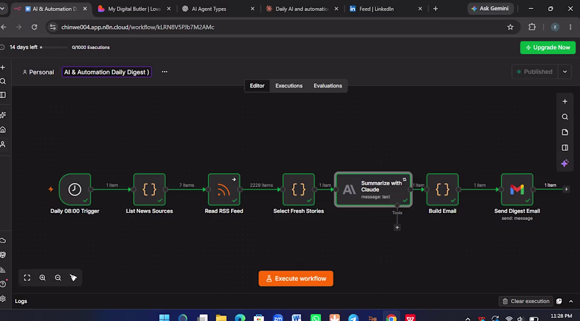Expand the Logs panel chevron

pos(571,301)
